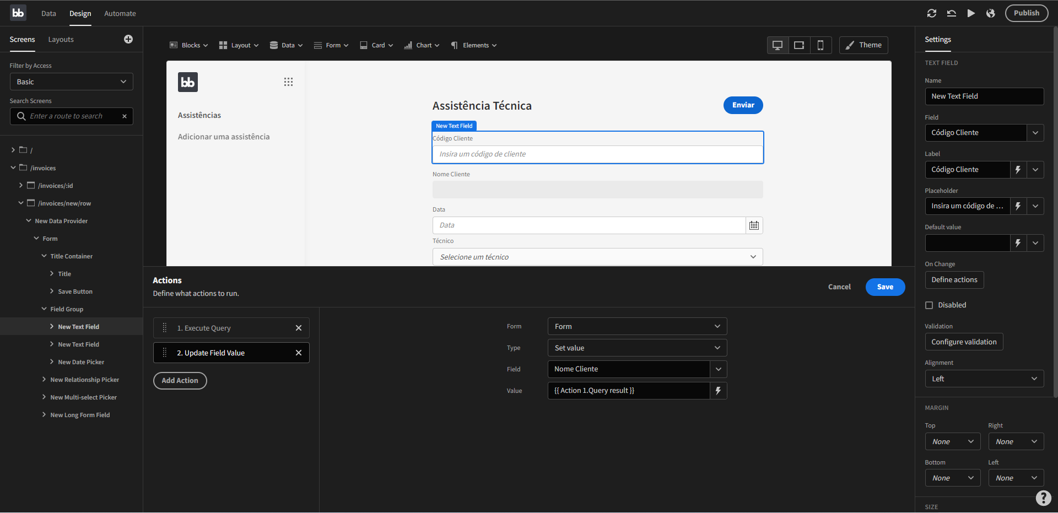Image resolution: width=1058 pixels, height=513 pixels.
Task: Click the Add Action button
Action: [180, 380]
